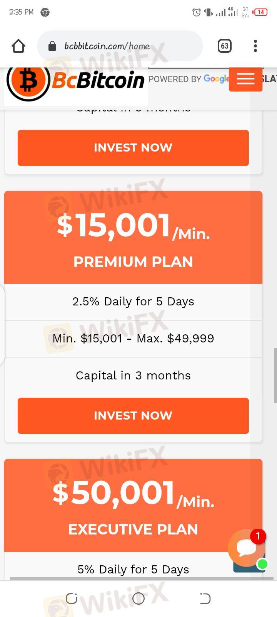This screenshot has height=617, width=277.
Task: Tap the battery indicator in status bar
Action: click(260, 12)
